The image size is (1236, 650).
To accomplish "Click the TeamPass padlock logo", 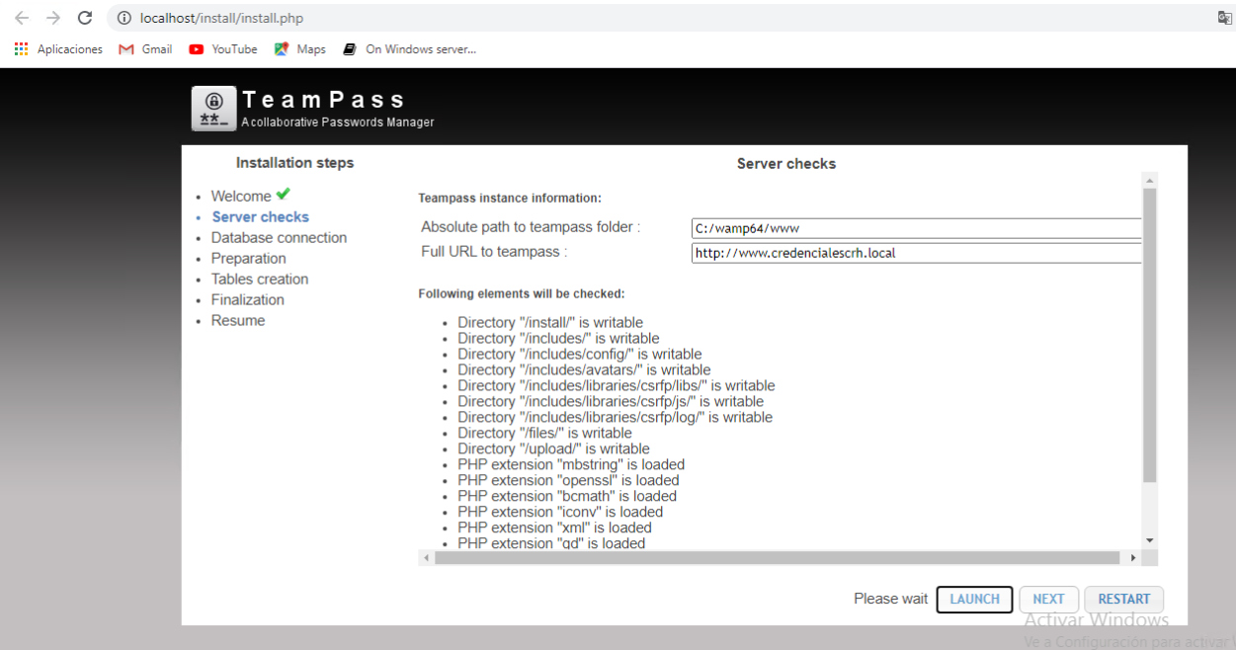I will [212, 104].
